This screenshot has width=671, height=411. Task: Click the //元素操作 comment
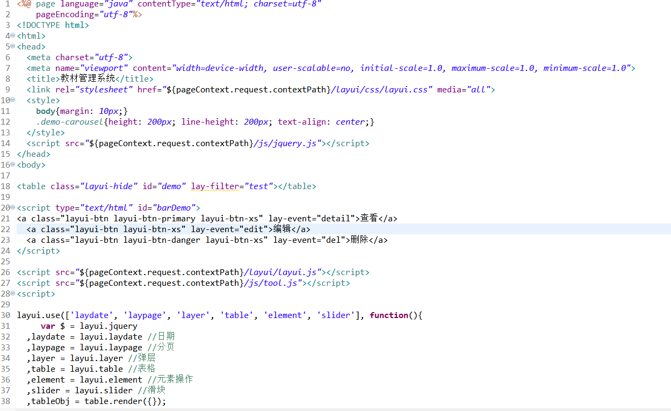tap(170, 380)
